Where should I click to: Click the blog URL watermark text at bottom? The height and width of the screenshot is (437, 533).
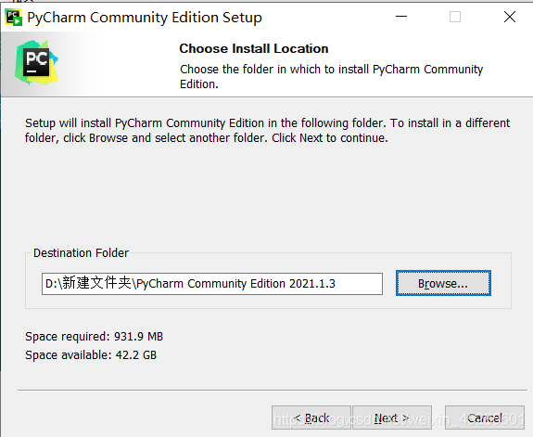400,419
